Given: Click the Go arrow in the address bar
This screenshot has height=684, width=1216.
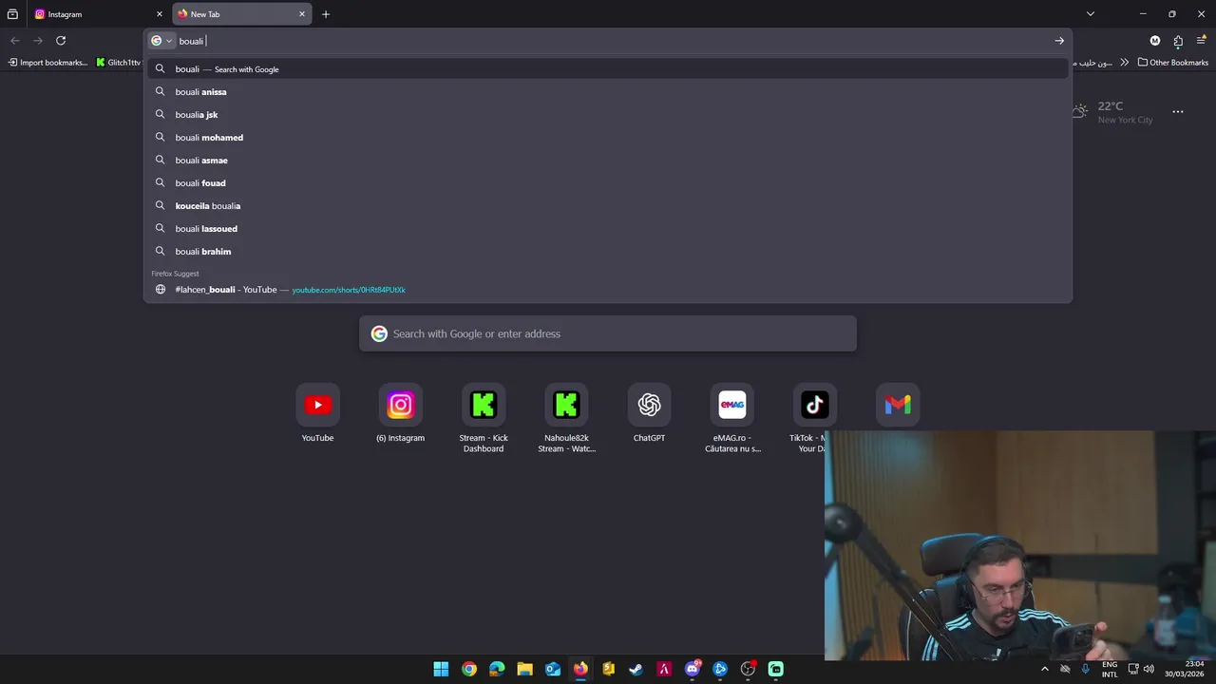Looking at the screenshot, I should tap(1059, 41).
